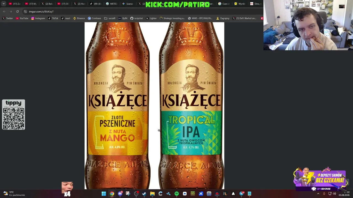353x198 pixels.
Task: Expand the socialfi bookmarks folder
Action: pyautogui.click(x=110, y=18)
